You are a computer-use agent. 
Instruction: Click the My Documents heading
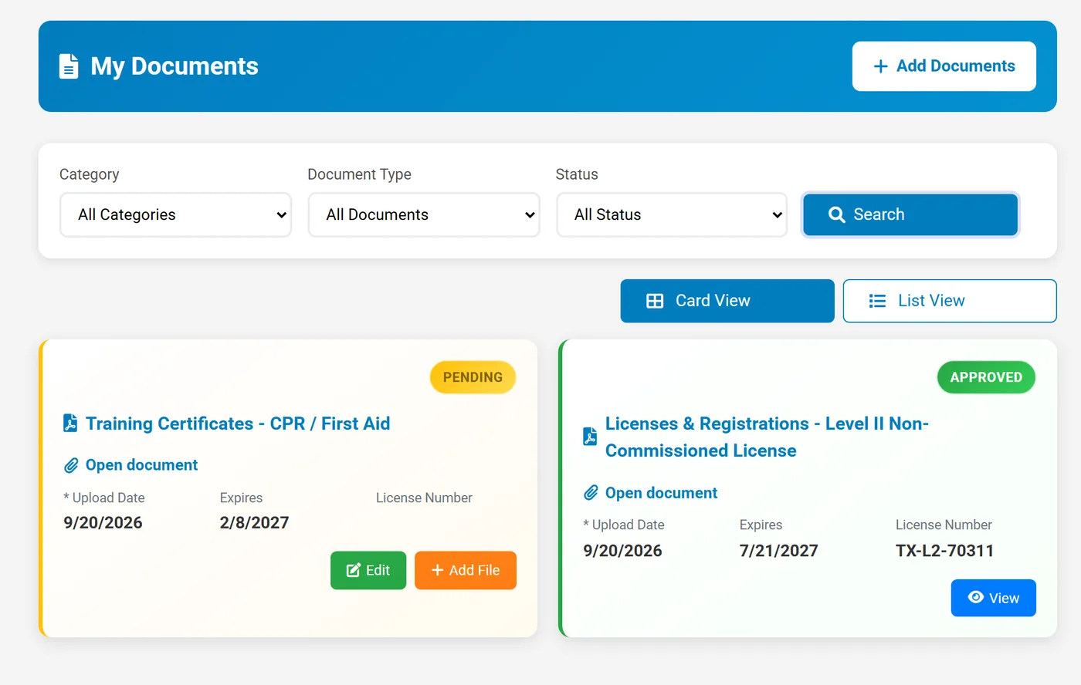[175, 66]
